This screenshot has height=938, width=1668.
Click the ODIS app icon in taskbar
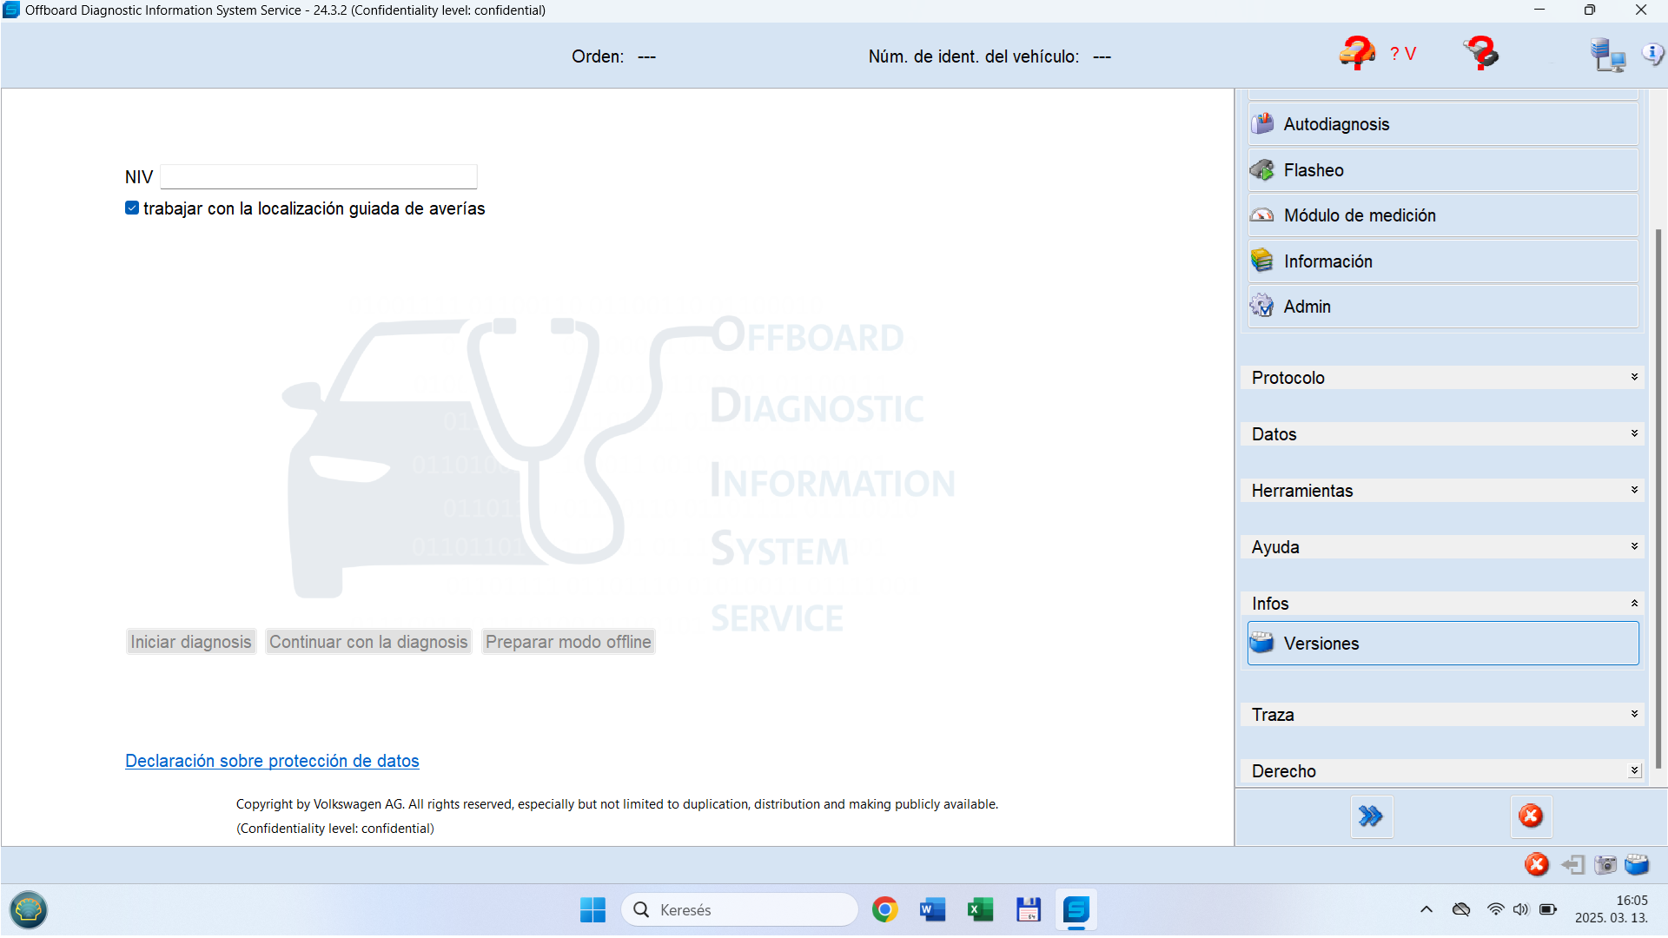(1076, 910)
